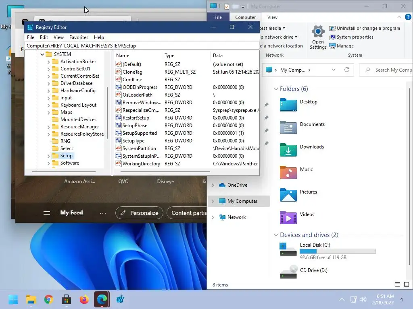Click the WorkingDirectory value icon
Viewport: 413px width, 309px height.
pos(119,163)
